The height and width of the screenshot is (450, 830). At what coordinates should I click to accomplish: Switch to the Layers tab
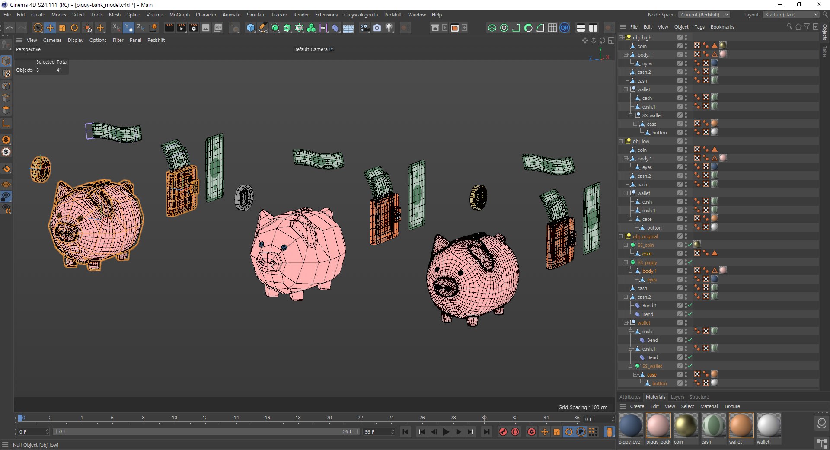(677, 397)
